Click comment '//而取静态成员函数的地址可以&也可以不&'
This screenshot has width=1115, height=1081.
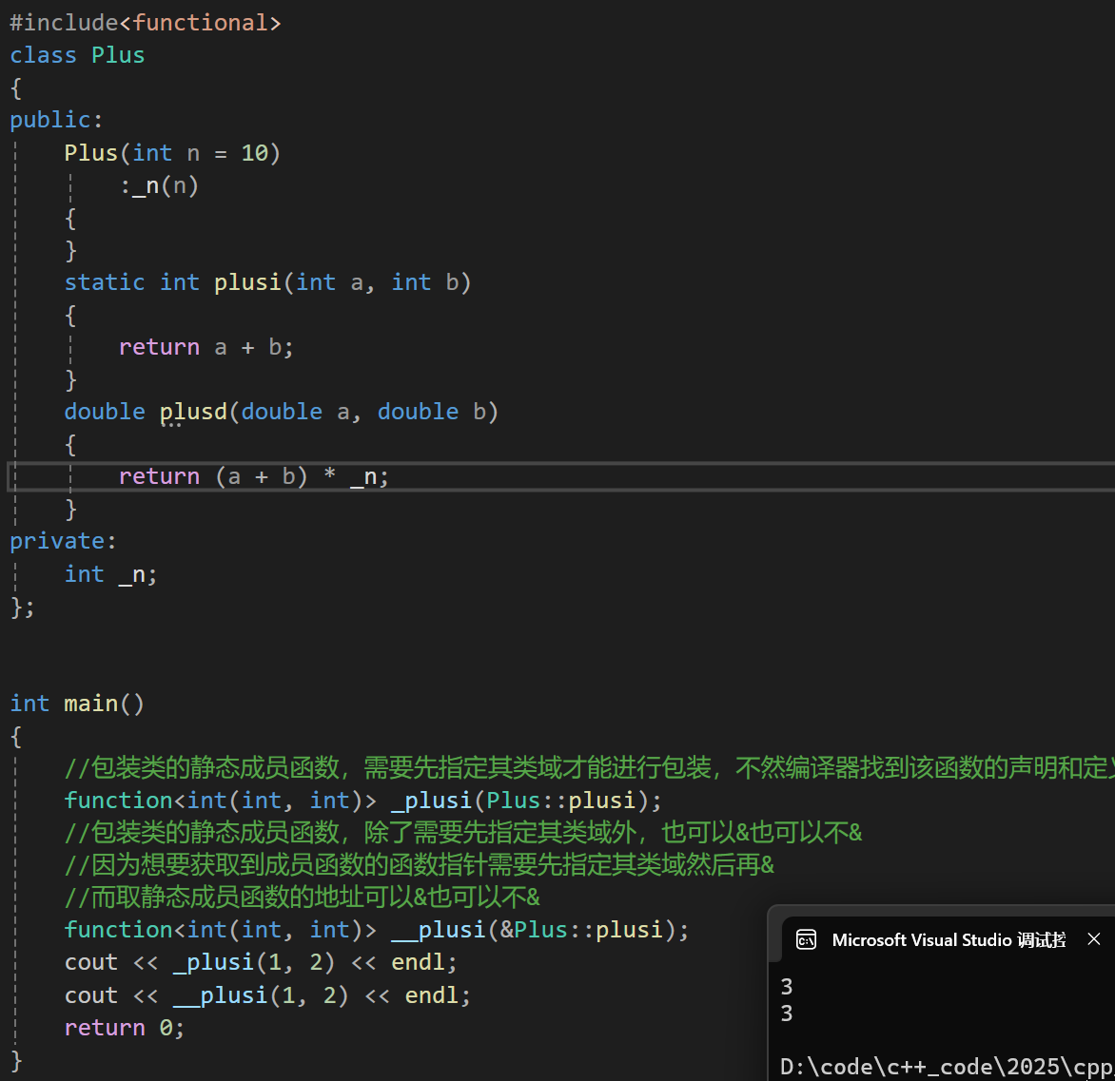click(x=303, y=897)
